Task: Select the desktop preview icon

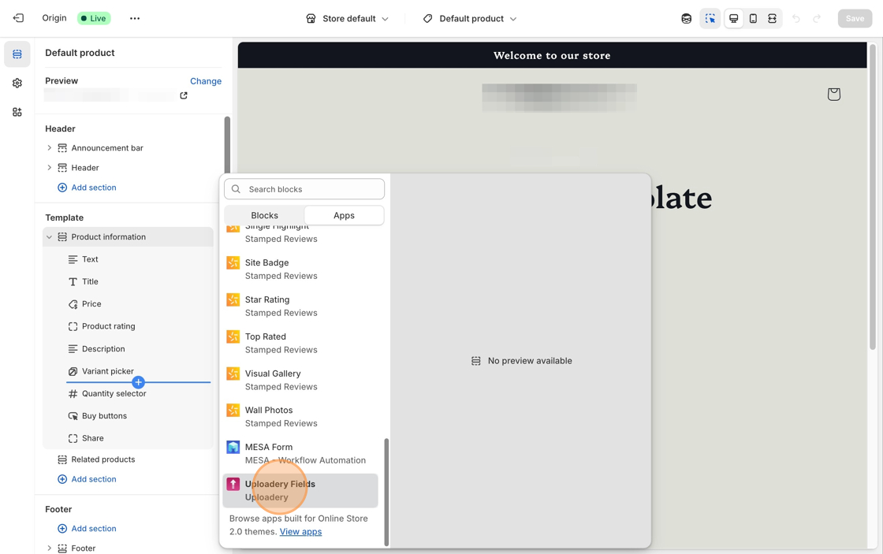Action: point(733,18)
